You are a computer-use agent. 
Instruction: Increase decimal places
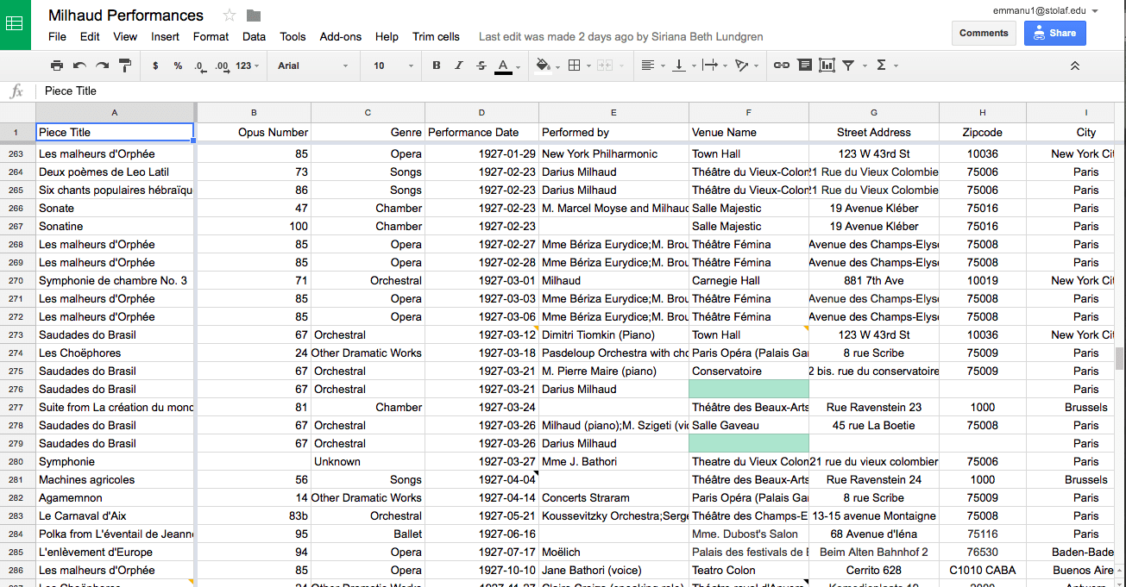pos(222,66)
